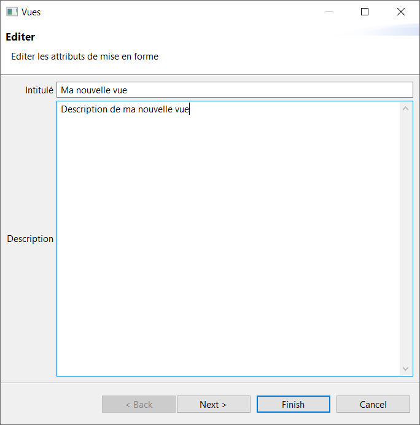
Task: Click the scrollbar down arrow in Description
Action: click(x=405, y=368)
